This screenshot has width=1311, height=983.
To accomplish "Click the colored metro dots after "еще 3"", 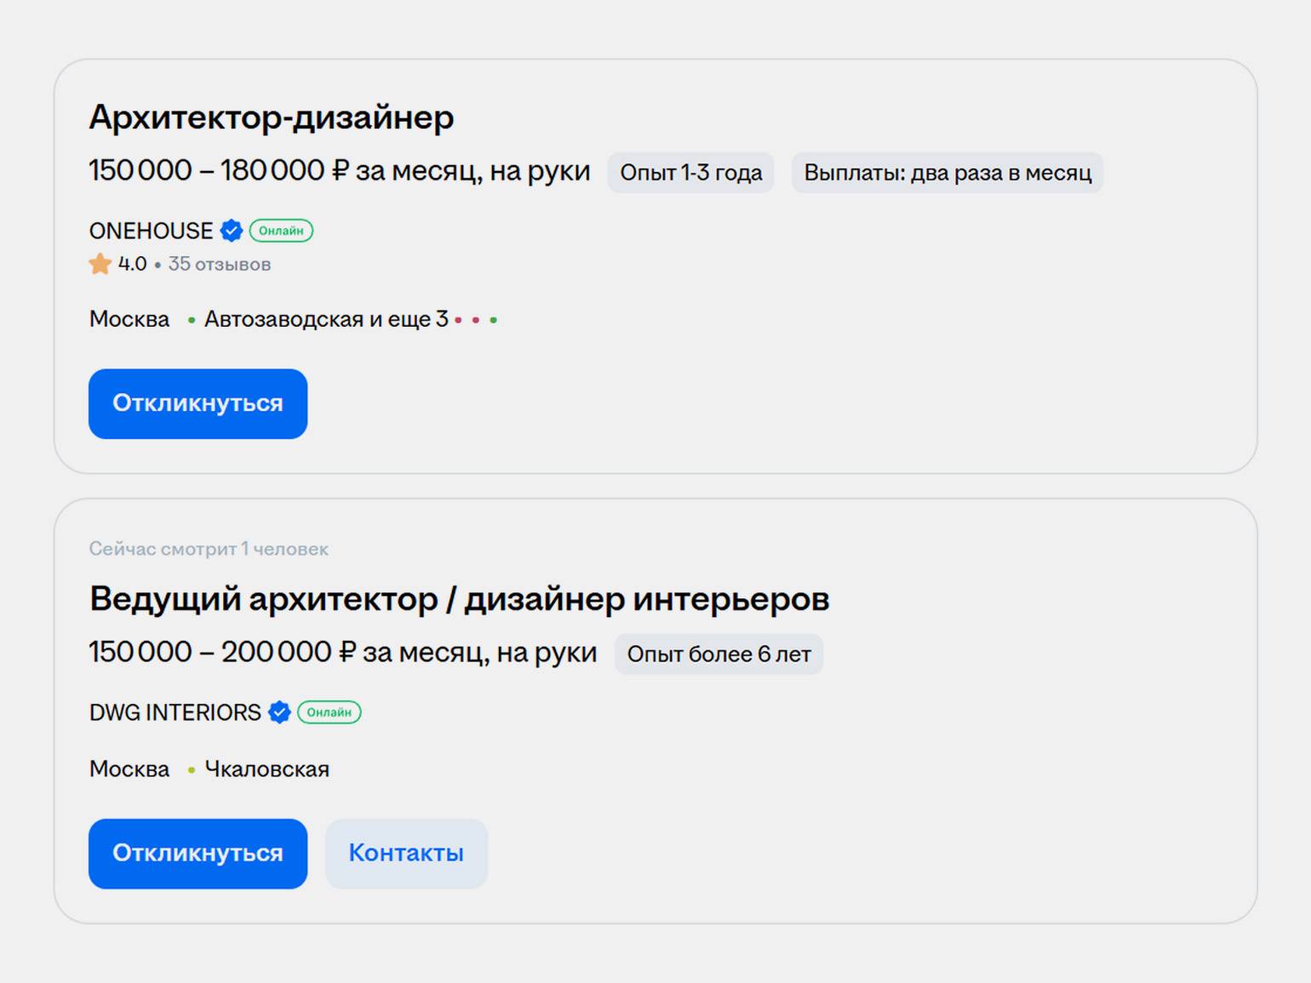I will click(x=476, y=320).
